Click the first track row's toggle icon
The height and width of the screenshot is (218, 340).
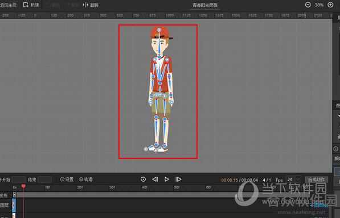pyautogui.click(x=14, y=195)
